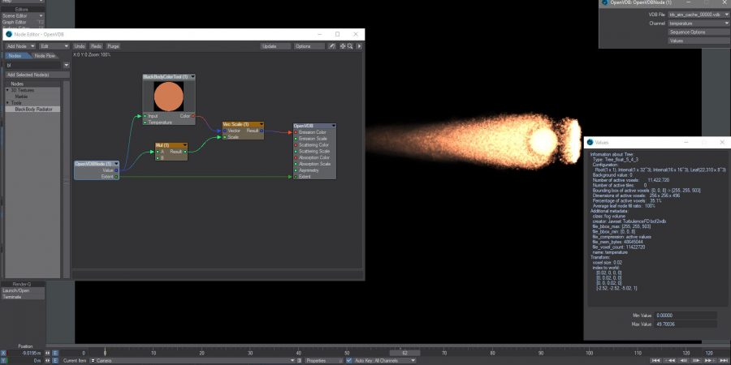Click the node editor zoom magnifier icon
The width and height of the screenshot is (731, 365).
(350, 46)
